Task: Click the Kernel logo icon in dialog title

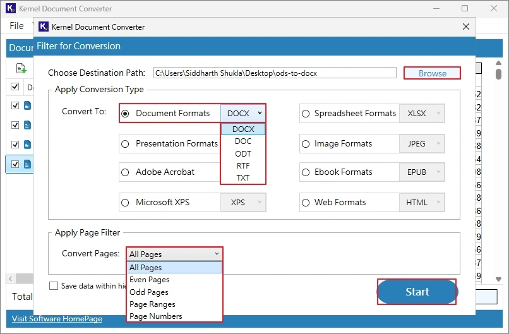Action: click(x=44, y=27)
